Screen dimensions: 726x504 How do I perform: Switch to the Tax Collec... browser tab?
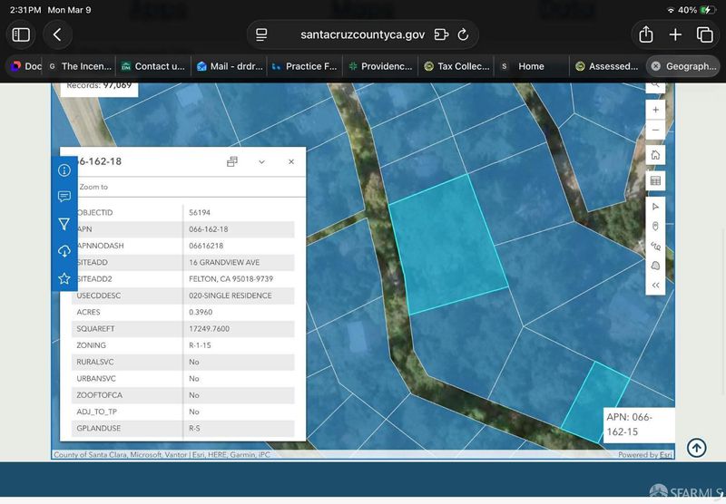pos(456,66)
